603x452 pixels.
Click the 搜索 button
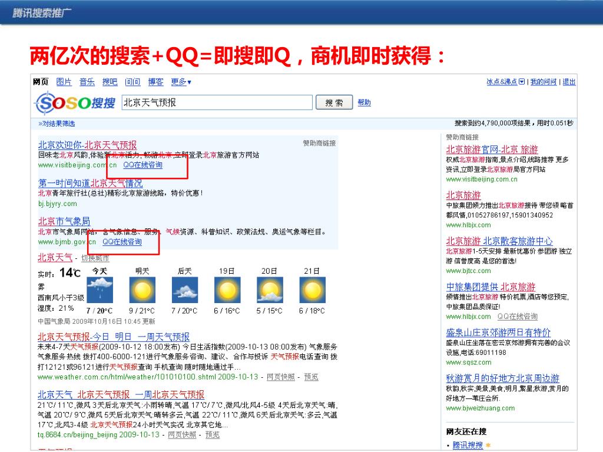tap(334, 102)
